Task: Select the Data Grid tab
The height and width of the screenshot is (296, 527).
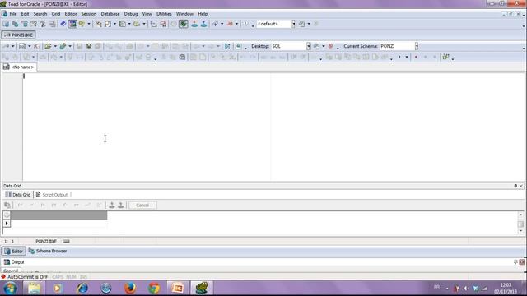Action: (x=18, y=195)
